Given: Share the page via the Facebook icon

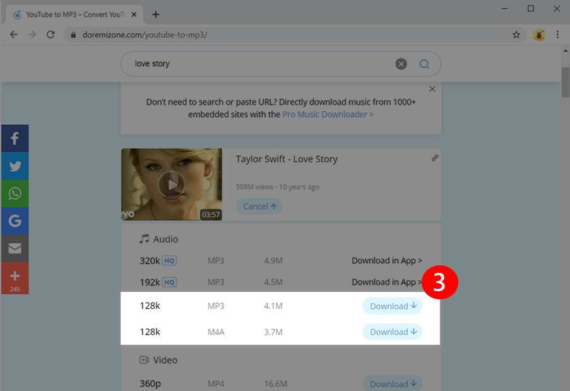Looking at the screenshot, I should [x=15, y=138].
